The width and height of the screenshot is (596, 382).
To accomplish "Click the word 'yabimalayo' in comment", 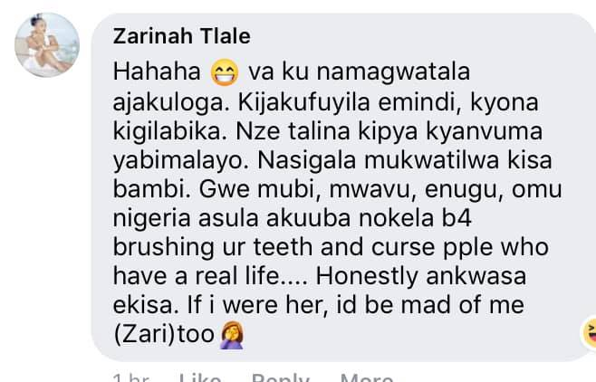I will (181, 161).
